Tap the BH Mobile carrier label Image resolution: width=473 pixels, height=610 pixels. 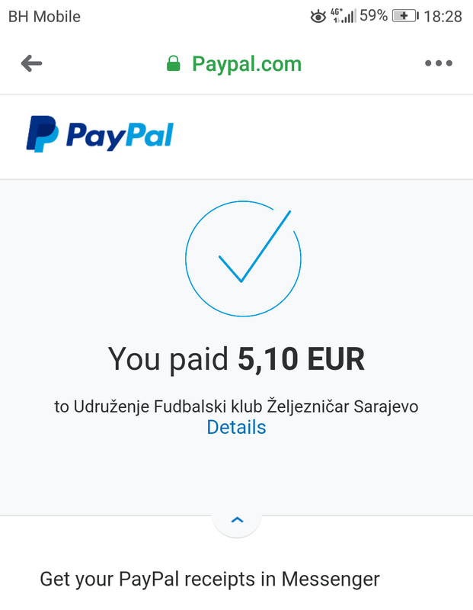coord(44,17)
